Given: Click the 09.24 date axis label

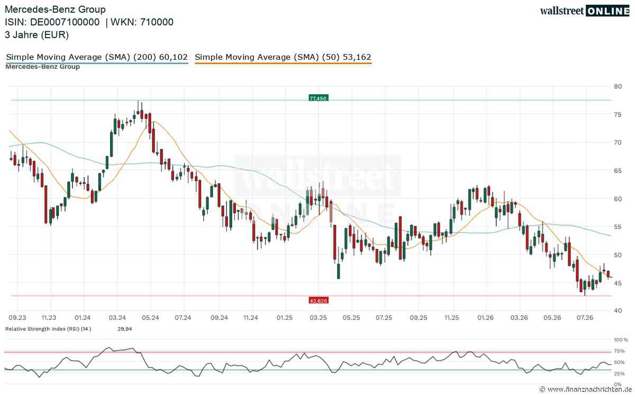Looking at the screenshot, I should [219, 318].
